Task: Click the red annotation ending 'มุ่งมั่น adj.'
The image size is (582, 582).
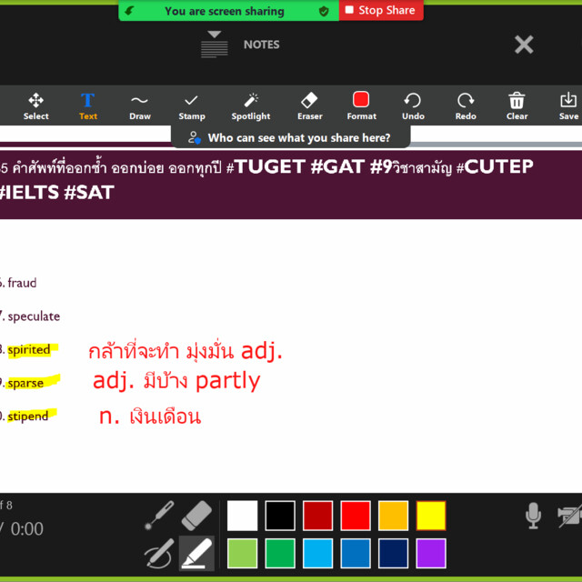Action: coord(186,350)
